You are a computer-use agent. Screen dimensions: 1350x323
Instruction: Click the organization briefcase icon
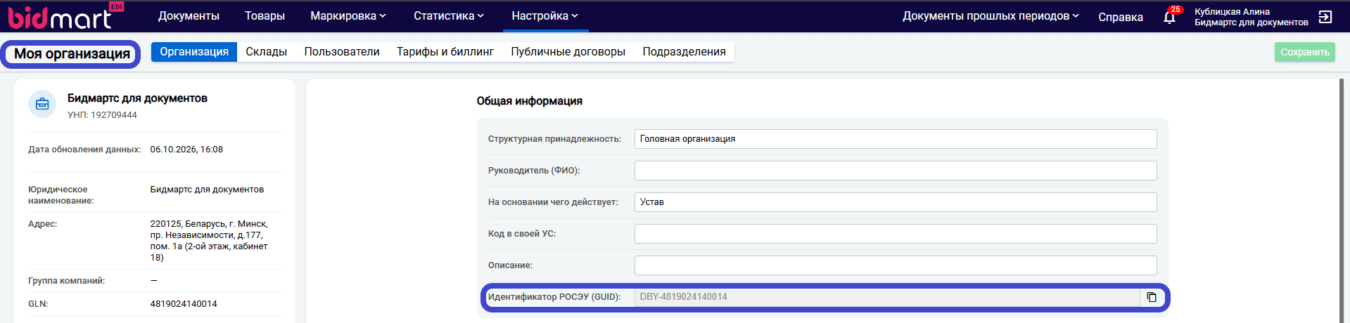pos(42,104)
